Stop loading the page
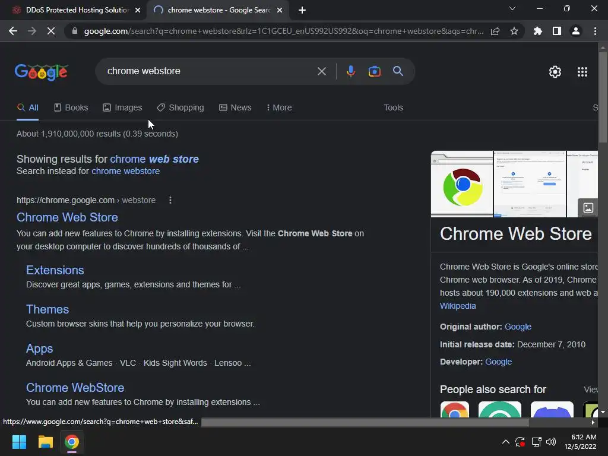The width and height of the screenshot is (608, 456). coord(51,31)
